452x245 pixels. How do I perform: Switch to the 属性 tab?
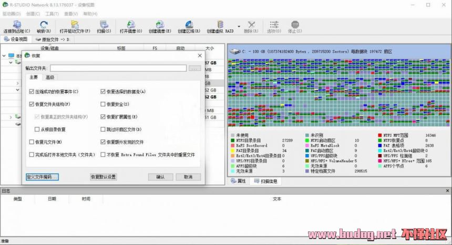point(239,181)
